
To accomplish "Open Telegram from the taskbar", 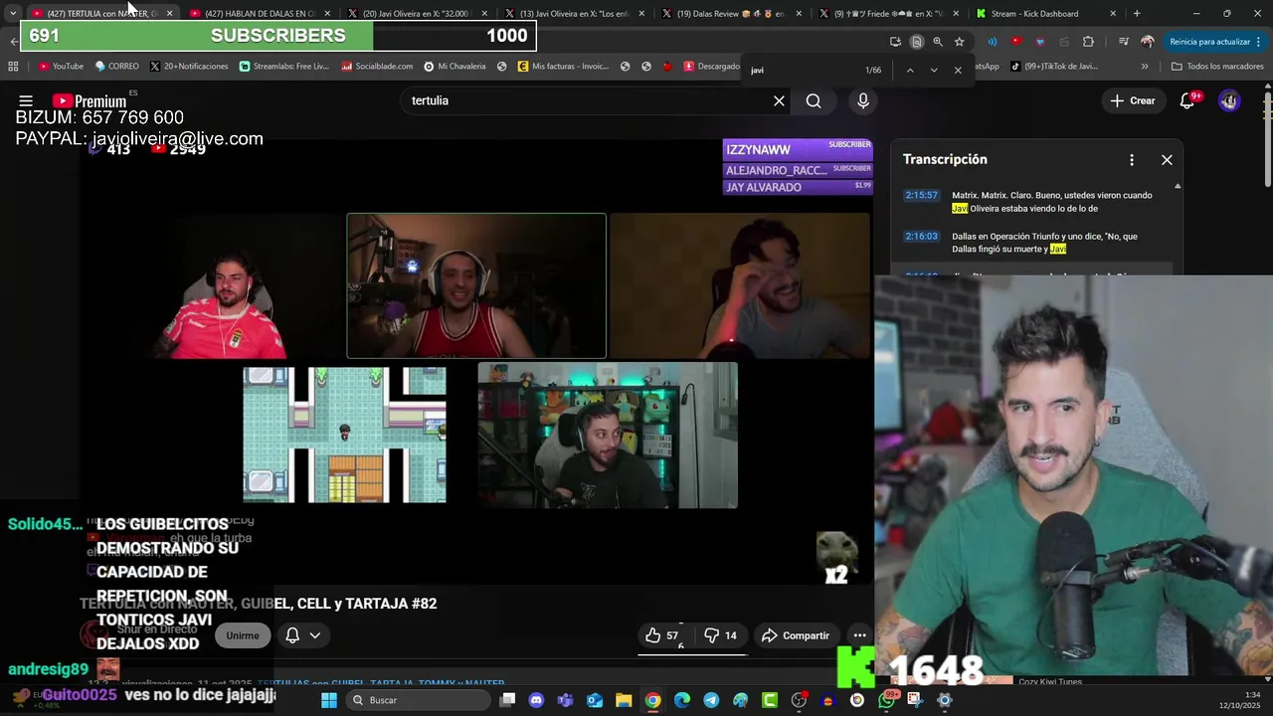I will pos(711,700).
